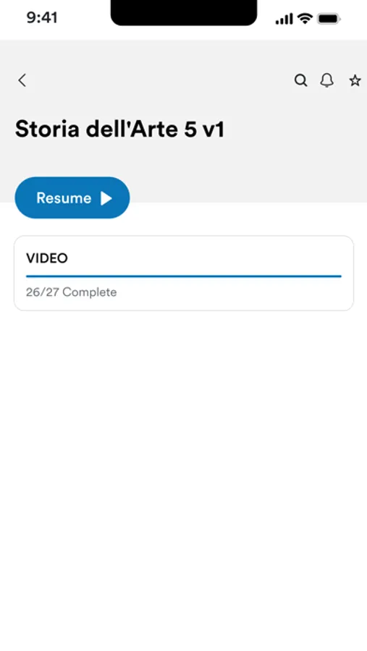
Task: Click the blue Resume button
Action: [x=72, y=197]
